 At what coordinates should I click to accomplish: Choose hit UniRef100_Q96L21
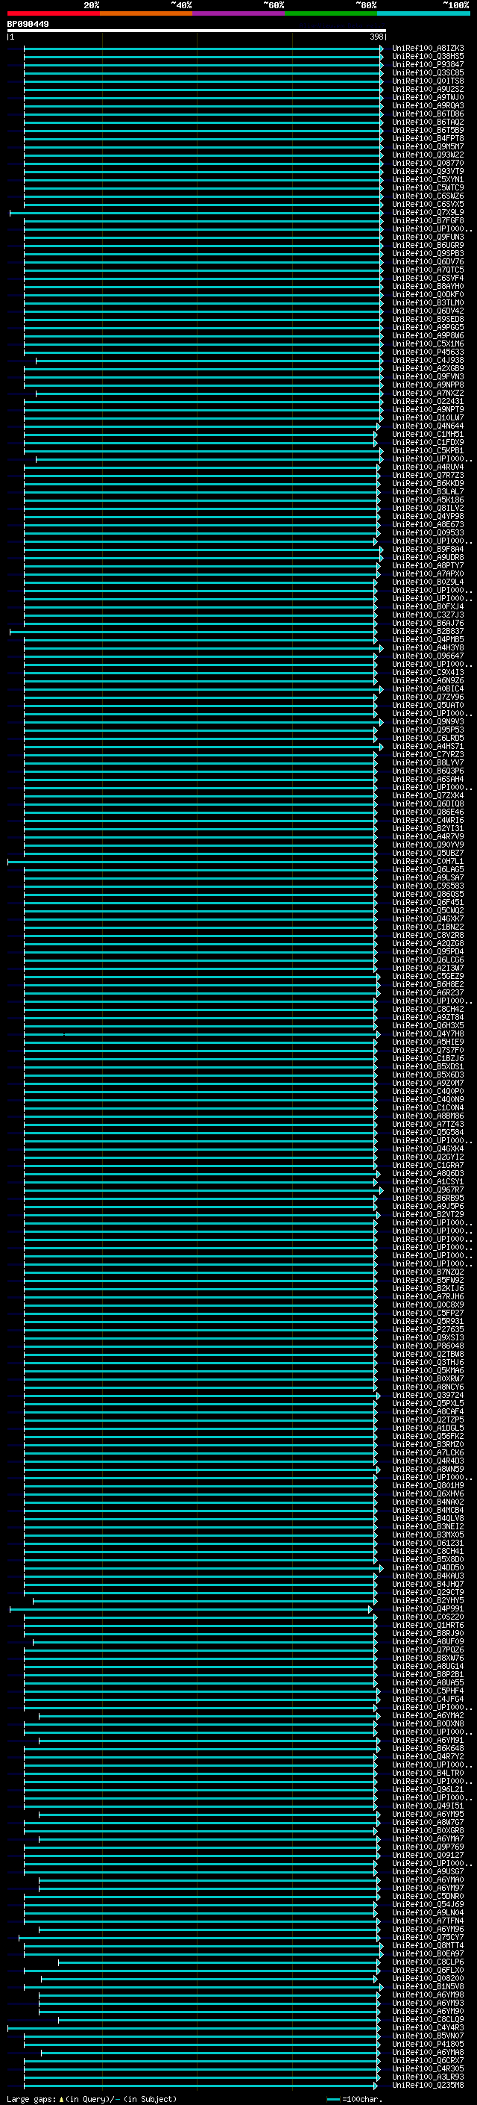click(x=428, y=1790)
